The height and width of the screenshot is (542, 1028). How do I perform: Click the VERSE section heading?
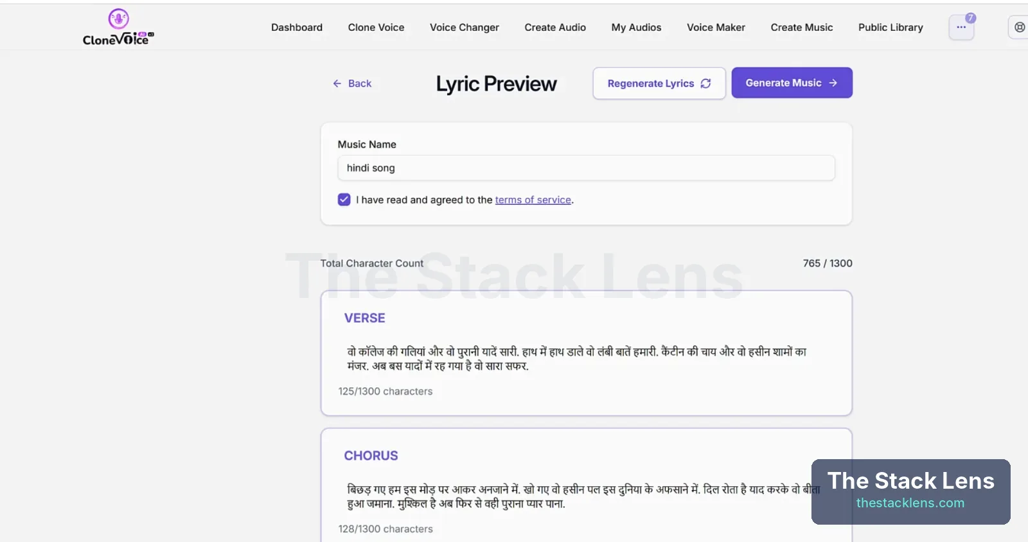pyautogui.click(x=365, y=319)
